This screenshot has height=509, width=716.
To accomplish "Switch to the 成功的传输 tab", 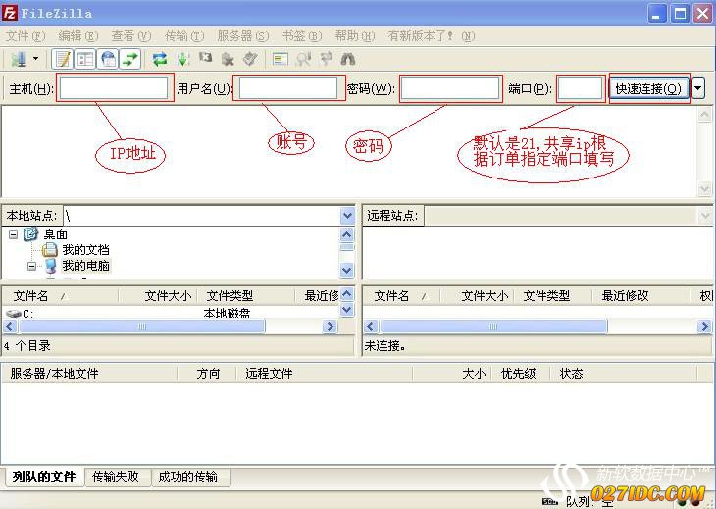I will 189,477.
